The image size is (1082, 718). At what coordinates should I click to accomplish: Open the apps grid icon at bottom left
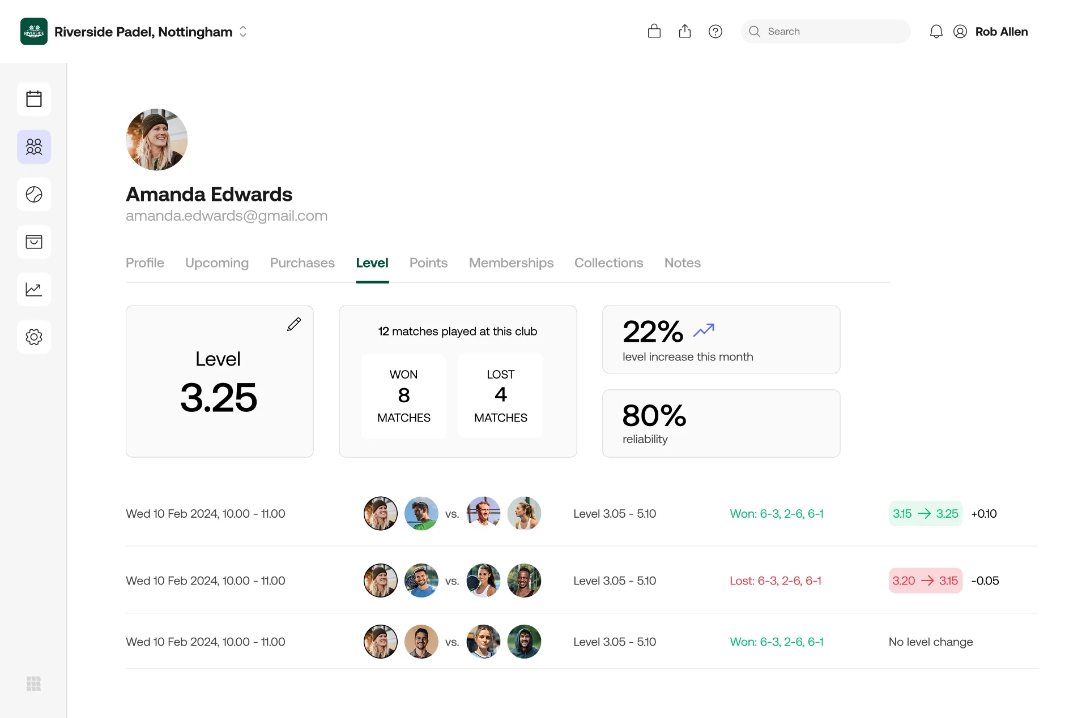[34, 683]
